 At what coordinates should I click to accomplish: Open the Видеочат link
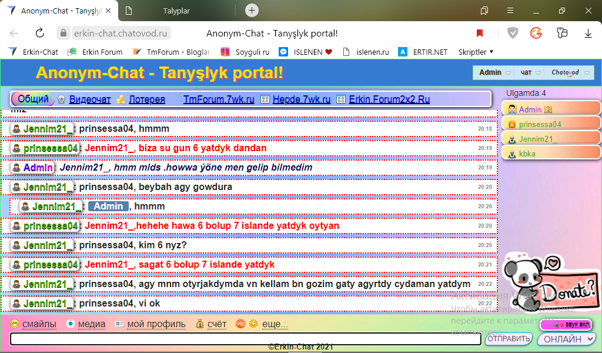(89, 100)
